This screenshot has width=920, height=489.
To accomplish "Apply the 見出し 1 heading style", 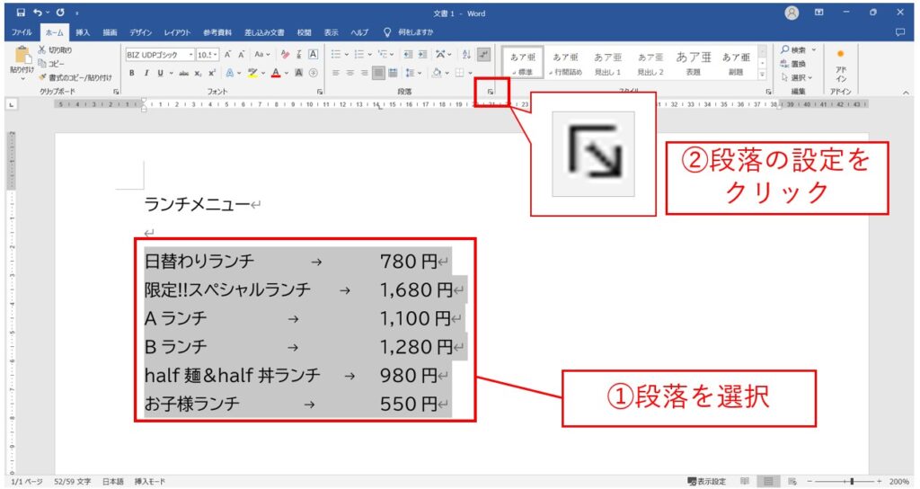I will click(607, 62).
